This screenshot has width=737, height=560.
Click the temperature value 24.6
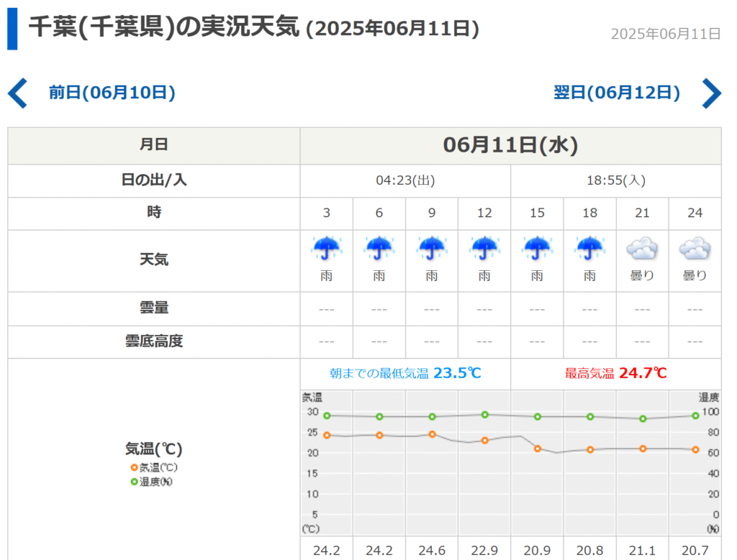pos(432,550)
